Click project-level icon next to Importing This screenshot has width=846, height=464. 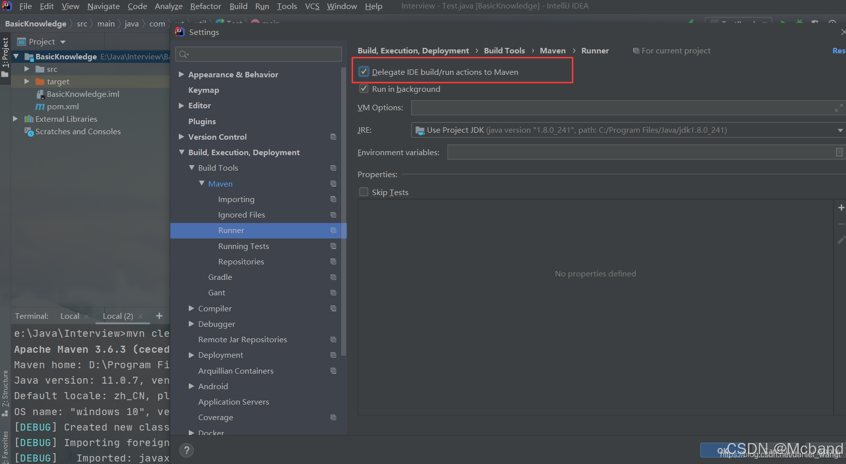point(333,199)
